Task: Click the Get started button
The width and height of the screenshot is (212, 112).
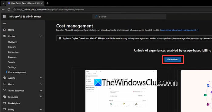Action: (173, 59)
